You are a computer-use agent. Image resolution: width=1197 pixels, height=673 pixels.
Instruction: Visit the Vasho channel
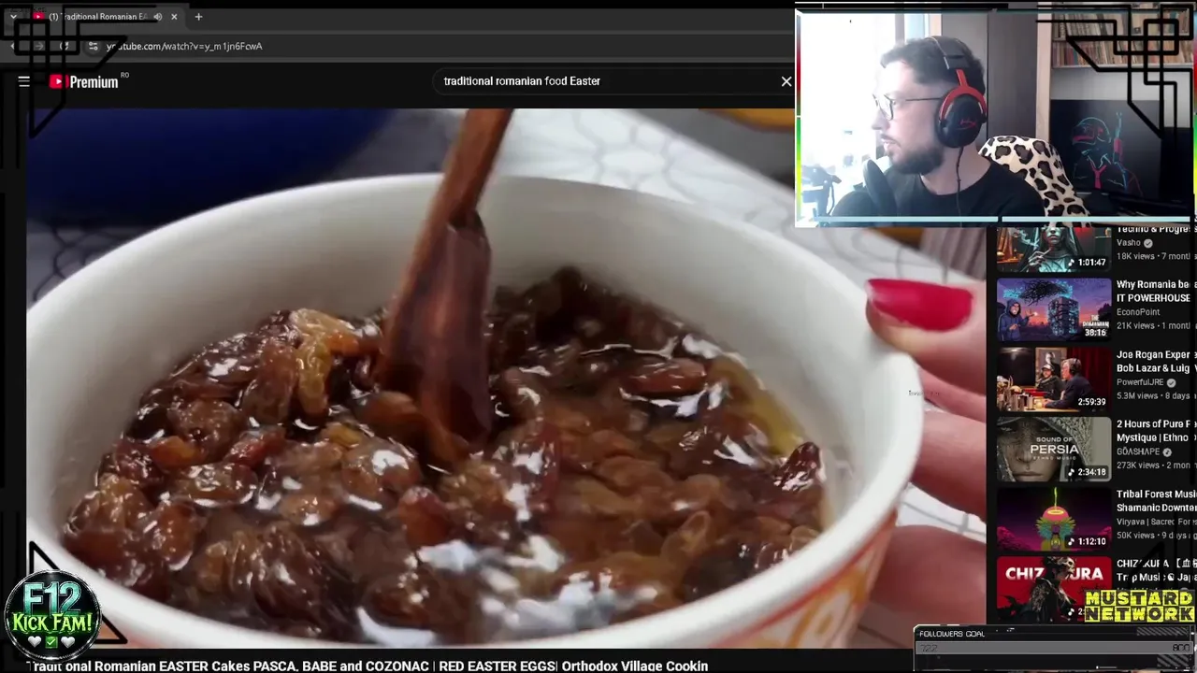1129,243
